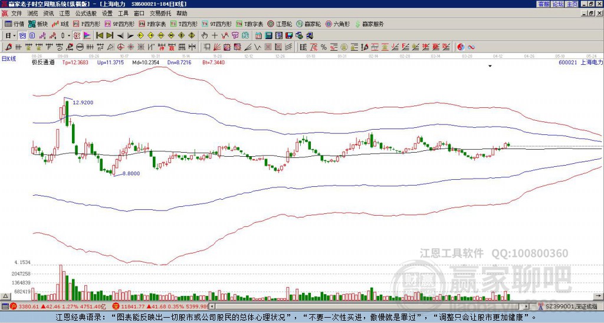
Task: Launch the 江恩轮 Gann wheel
Action: [x=280, y=24]
